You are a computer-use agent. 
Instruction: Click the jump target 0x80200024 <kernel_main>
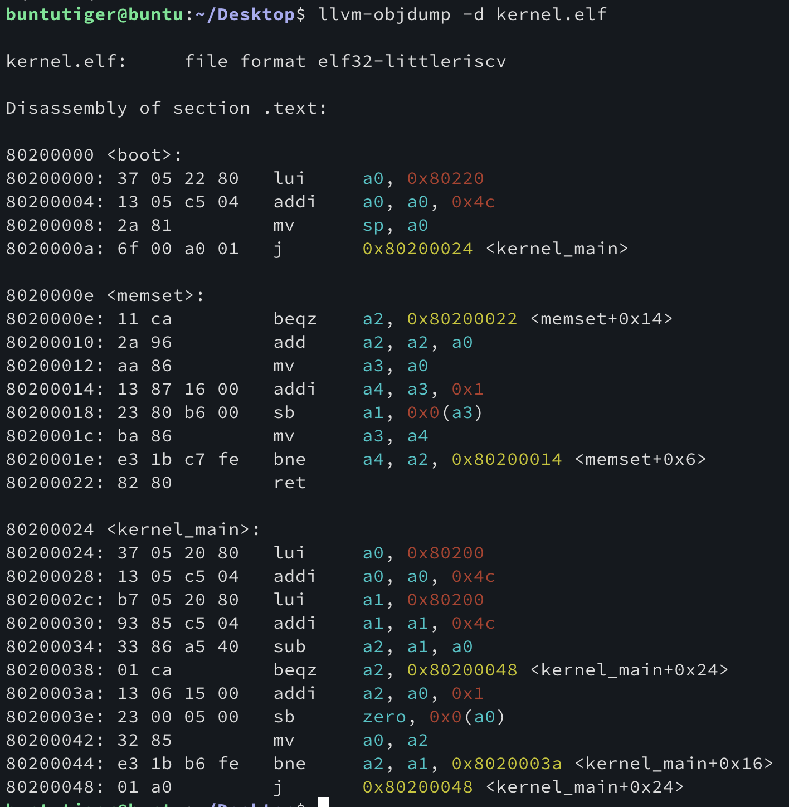point(495,249)
